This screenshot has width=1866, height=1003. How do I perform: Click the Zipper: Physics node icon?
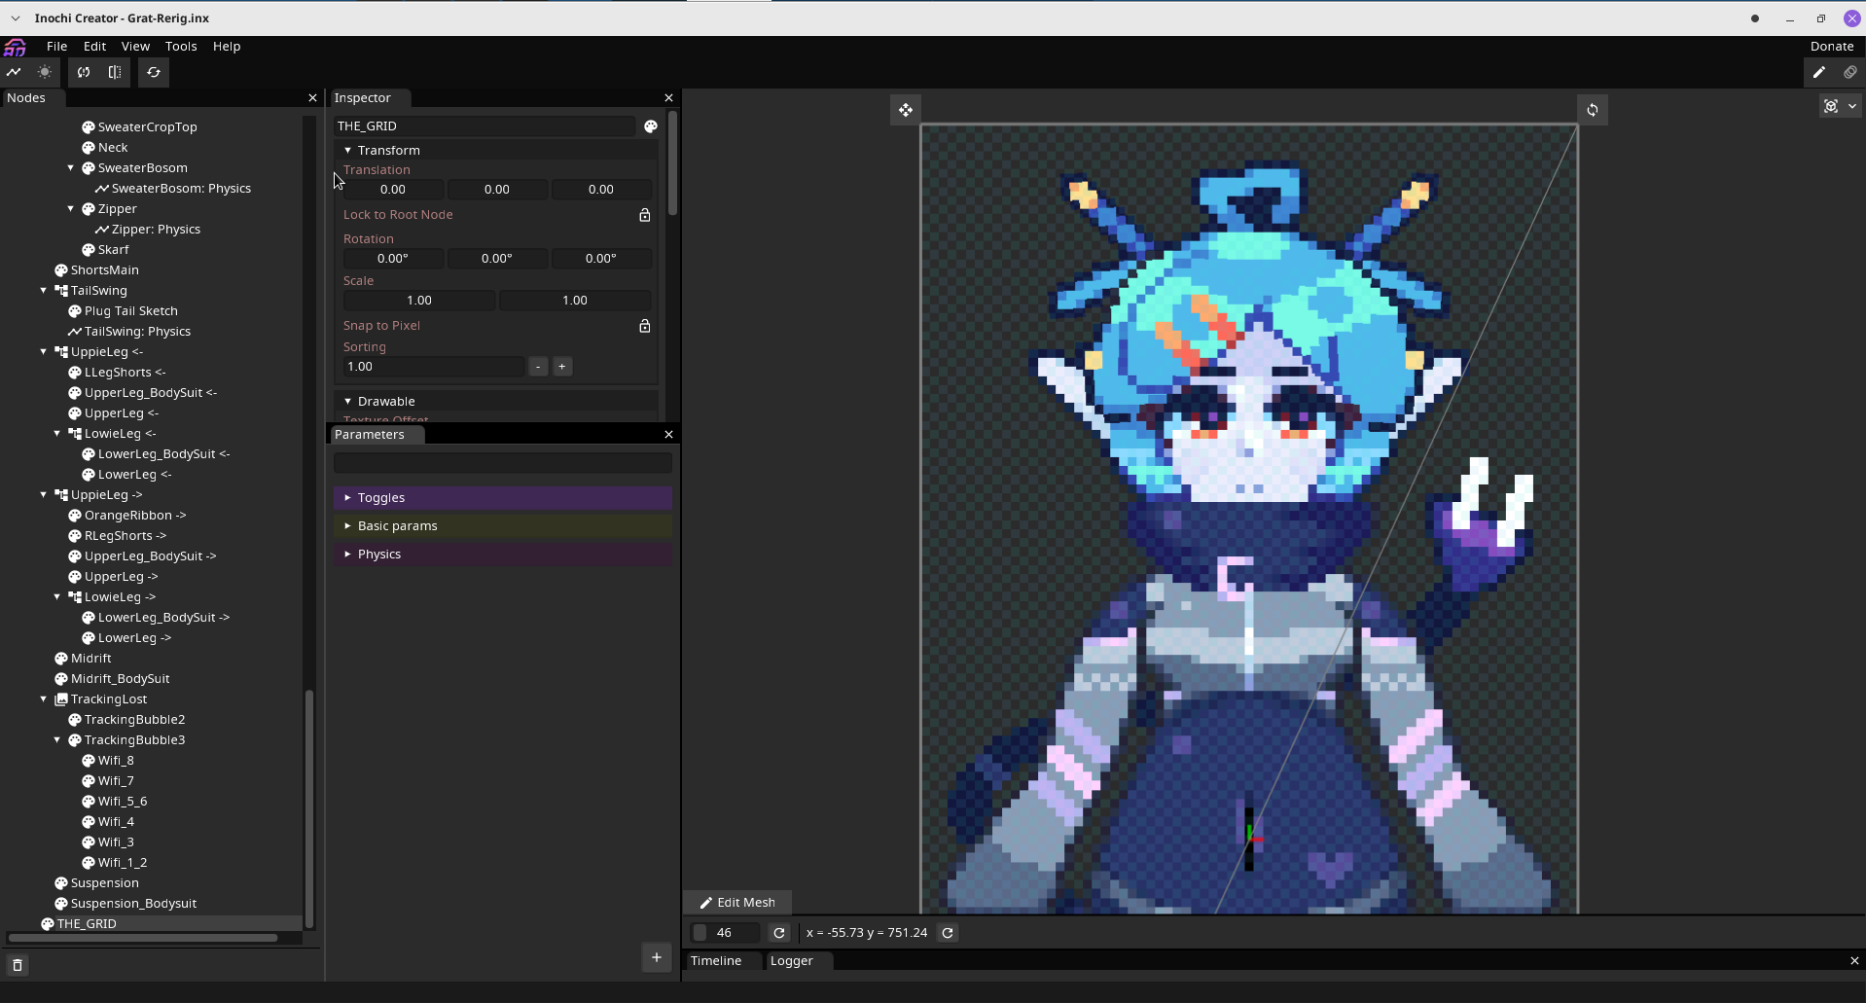click(x=102, y=230)
